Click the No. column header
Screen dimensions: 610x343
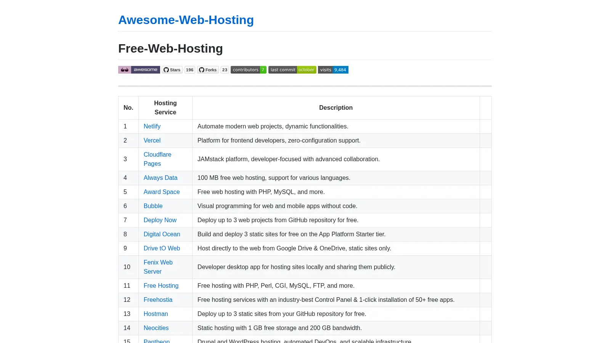pyautogui.click(x=128, y=107)
